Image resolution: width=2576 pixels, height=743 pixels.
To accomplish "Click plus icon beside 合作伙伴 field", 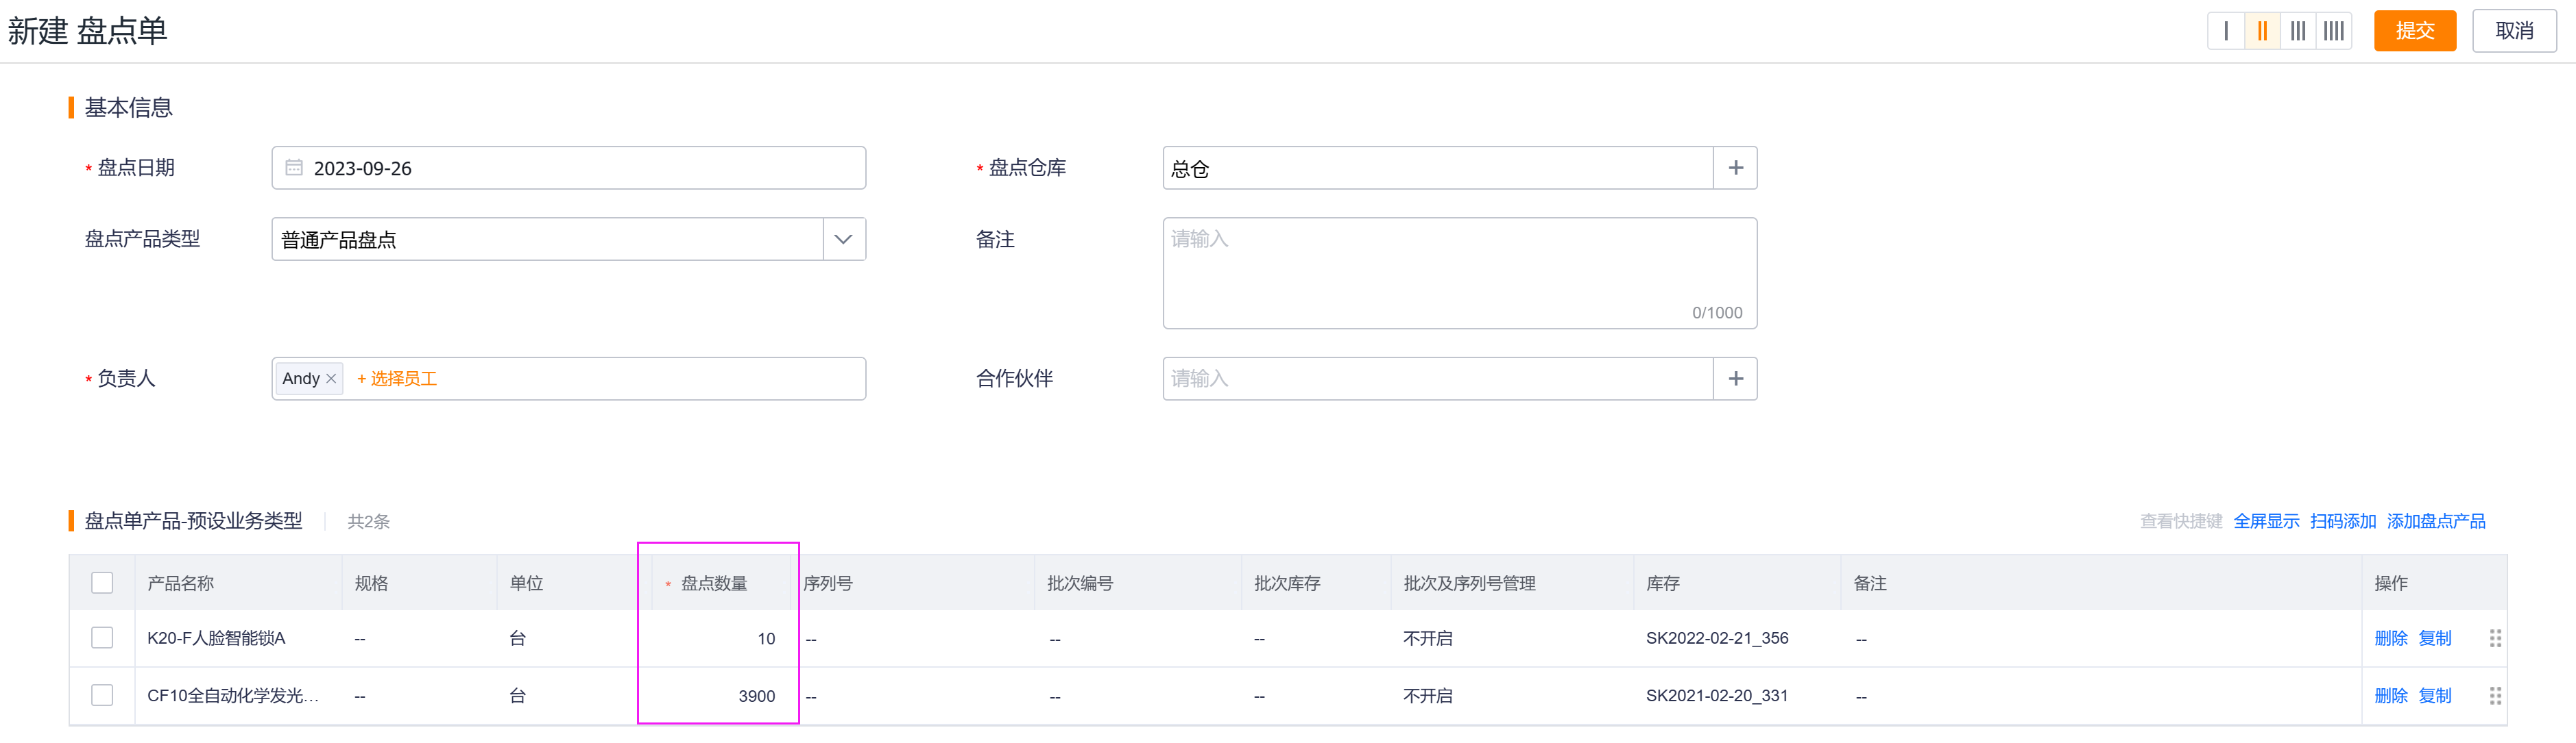I will pyautogui.click(x=1736, y=379).
